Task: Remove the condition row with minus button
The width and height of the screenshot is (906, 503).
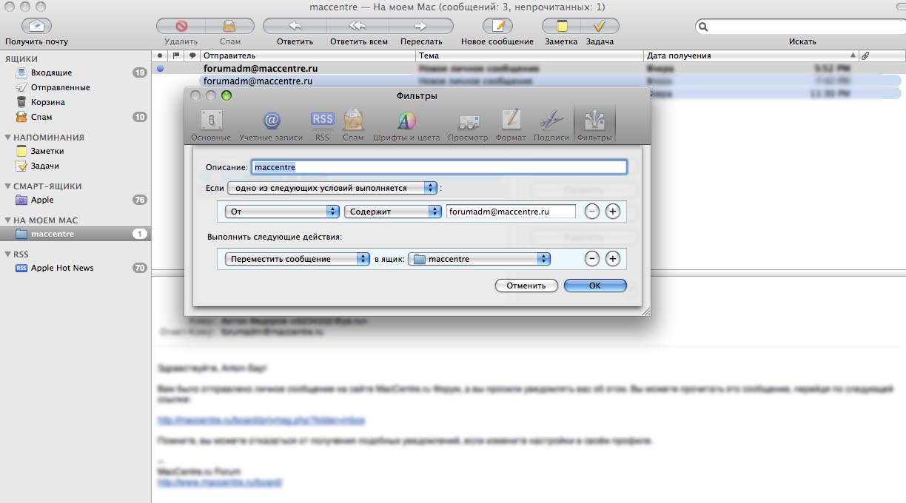Action: click(592, 212)
